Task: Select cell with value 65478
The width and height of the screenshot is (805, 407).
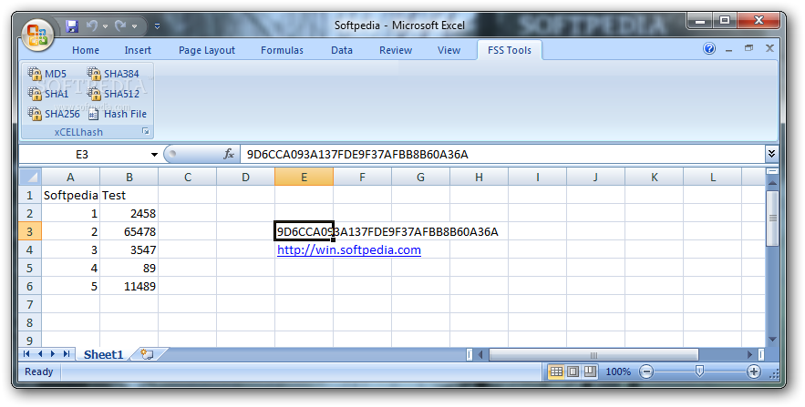Action: [129, 231]
